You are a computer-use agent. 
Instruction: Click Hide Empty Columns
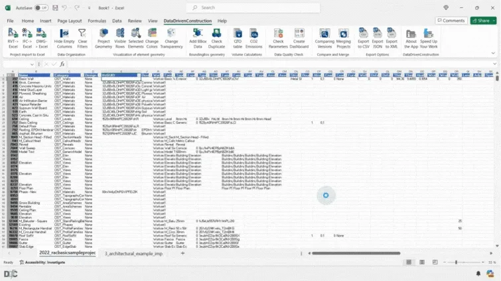tap(64, 38)
